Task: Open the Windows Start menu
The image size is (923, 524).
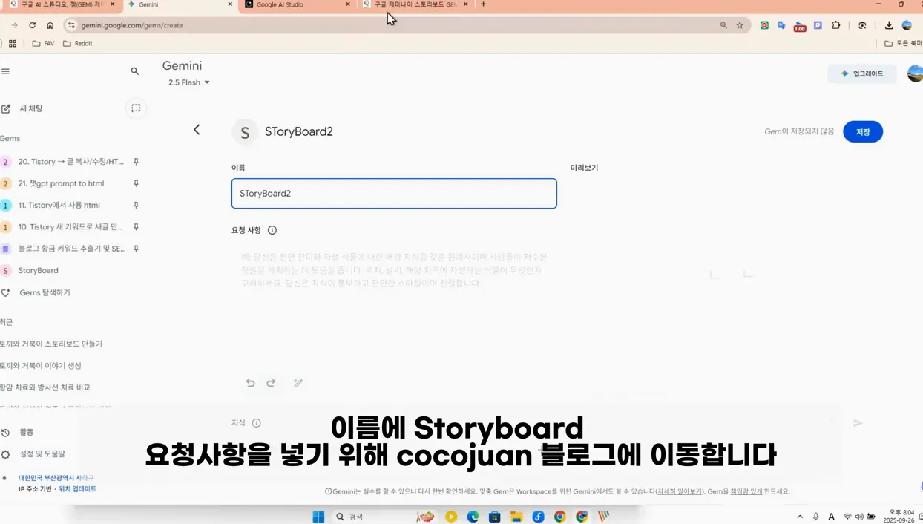Action: (318, 517)
